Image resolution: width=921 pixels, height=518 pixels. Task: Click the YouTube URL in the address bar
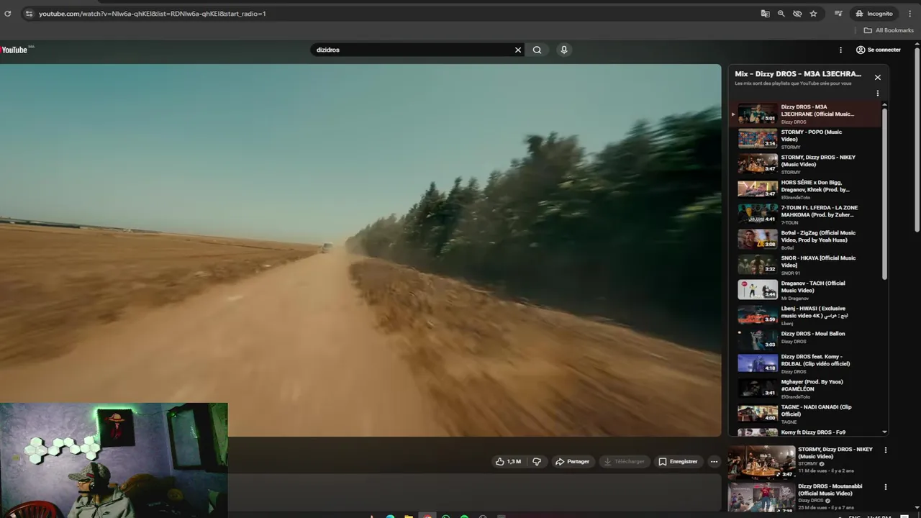pos(153,14)
